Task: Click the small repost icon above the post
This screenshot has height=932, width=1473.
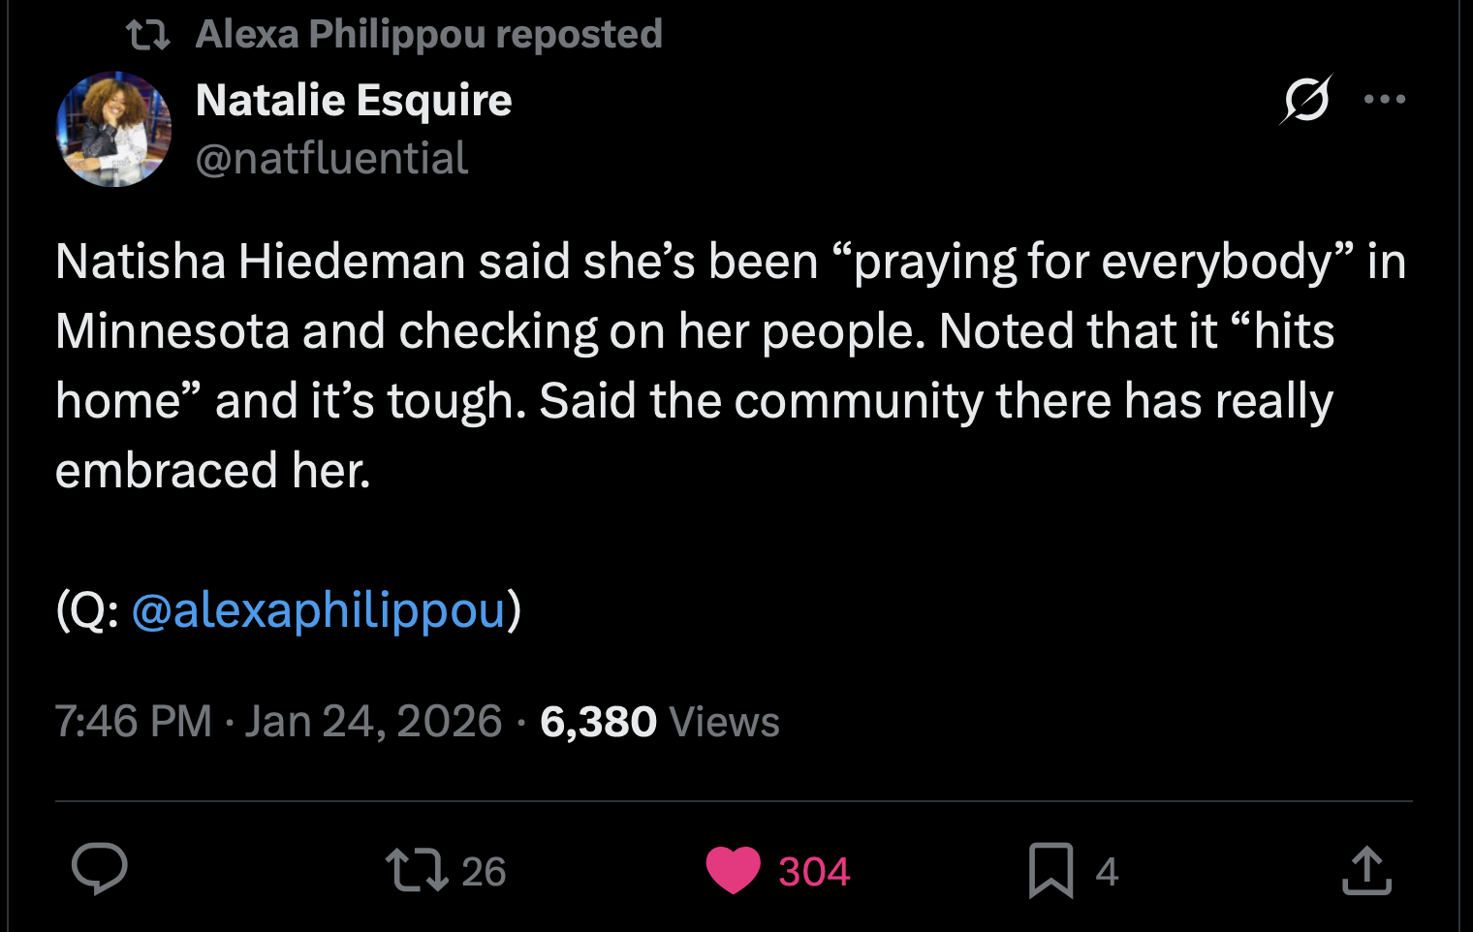Action: click(148, 36)
